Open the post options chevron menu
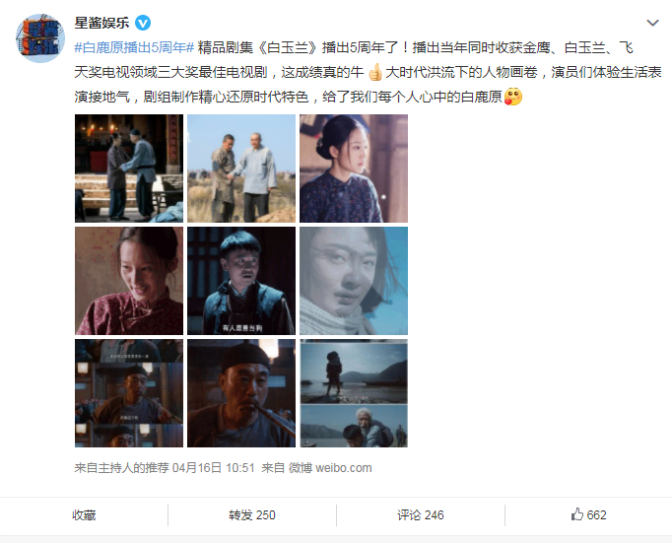 [652, 23]
